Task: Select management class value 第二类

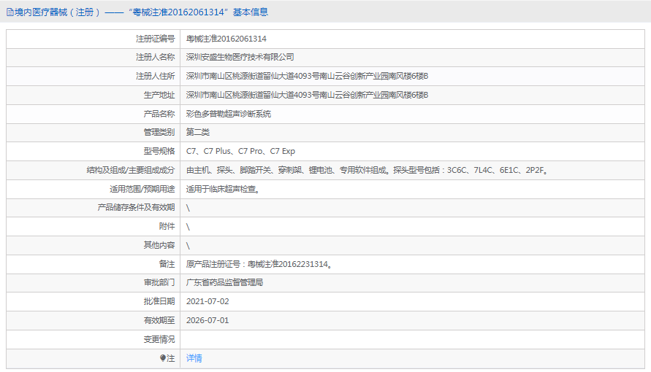Action: pos(197,133)
